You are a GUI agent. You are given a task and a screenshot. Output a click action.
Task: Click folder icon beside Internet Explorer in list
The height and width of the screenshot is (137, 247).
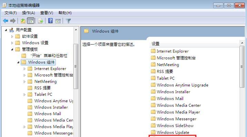tap(153, 51)
